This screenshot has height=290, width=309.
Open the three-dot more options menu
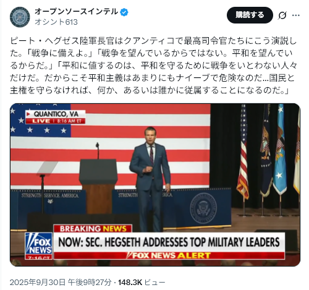(296, 15)
